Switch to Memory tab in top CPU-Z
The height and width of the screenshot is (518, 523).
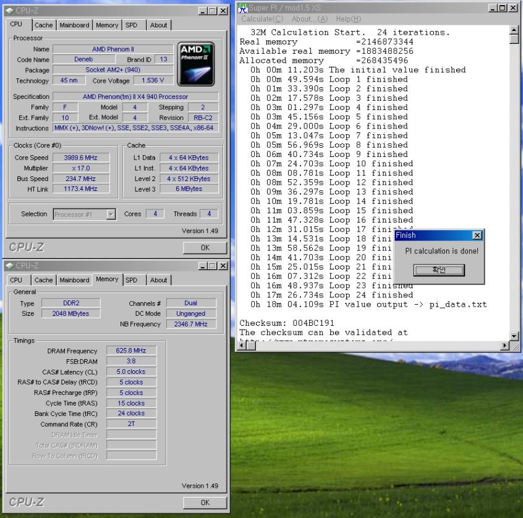[107, 25]
